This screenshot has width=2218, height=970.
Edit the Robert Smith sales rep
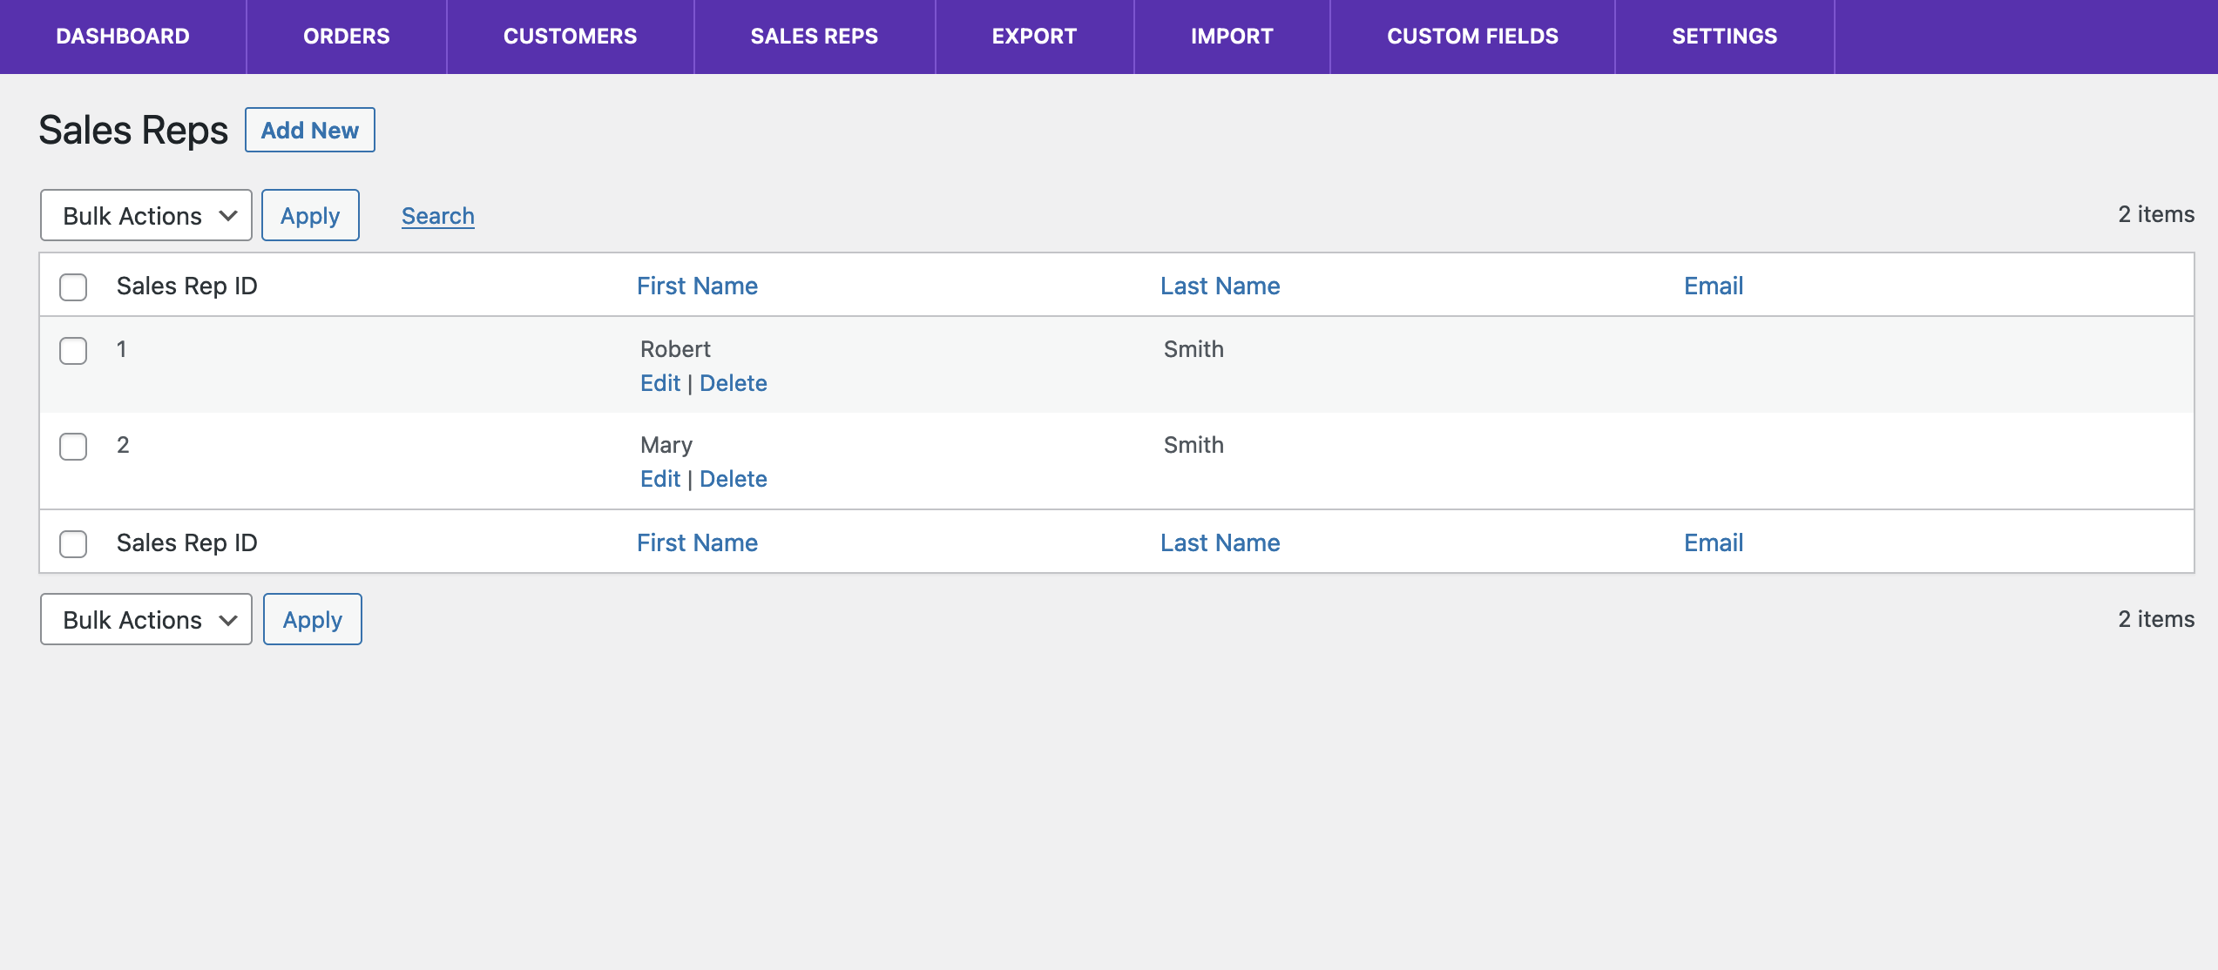[659, 383]
